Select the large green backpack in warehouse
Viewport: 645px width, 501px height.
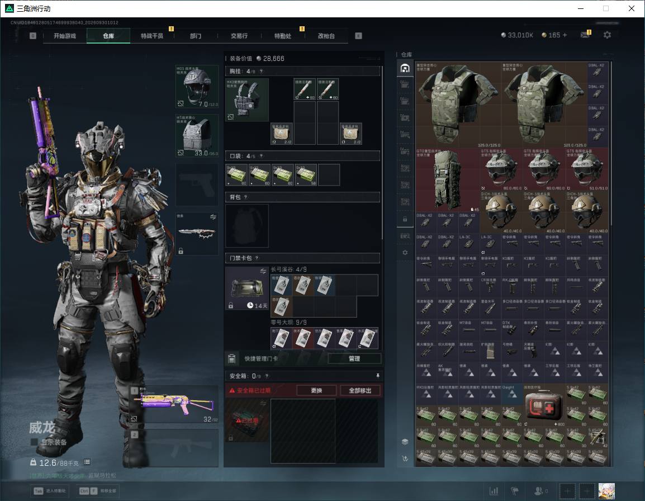[x=448, y=180]
